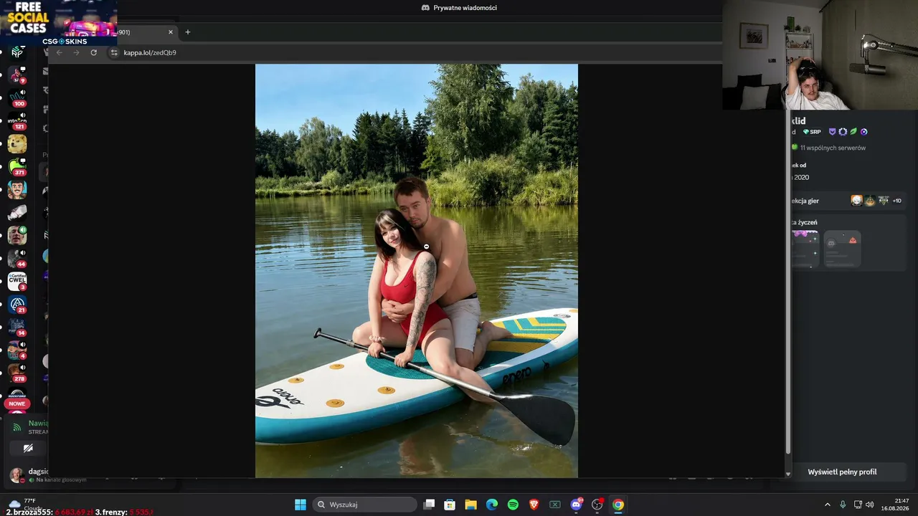The height and width of the screenshot is (516, 918).
Task: Launch Microsoft Store from taskbar
Action: click(450, 505)
